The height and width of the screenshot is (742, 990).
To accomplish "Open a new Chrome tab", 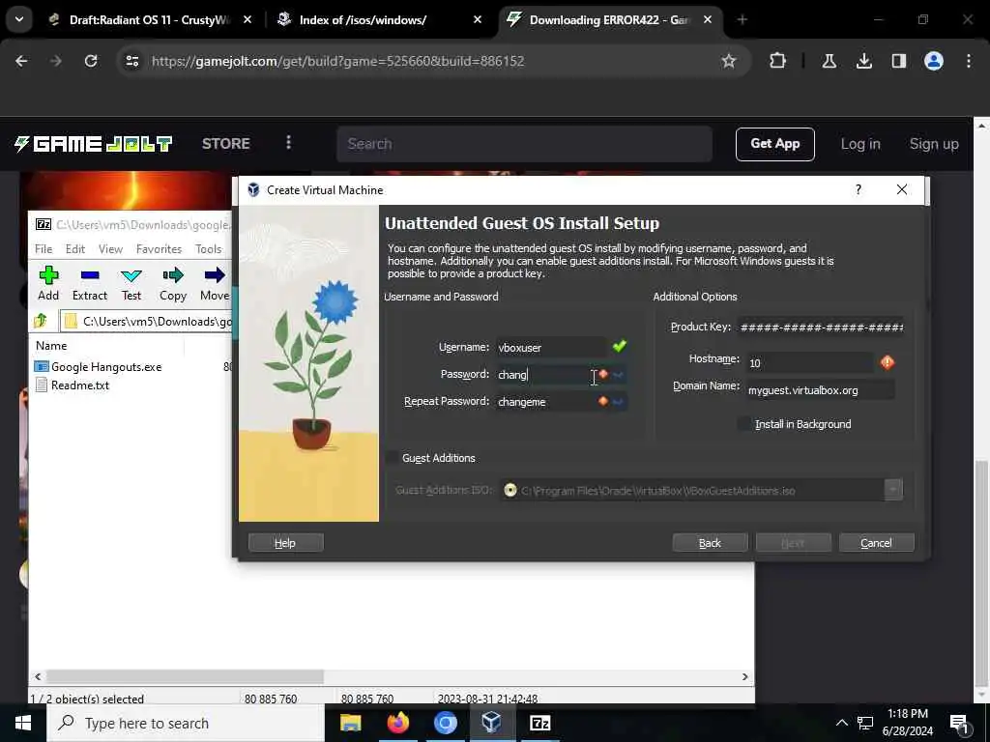I will click(742, 19).
